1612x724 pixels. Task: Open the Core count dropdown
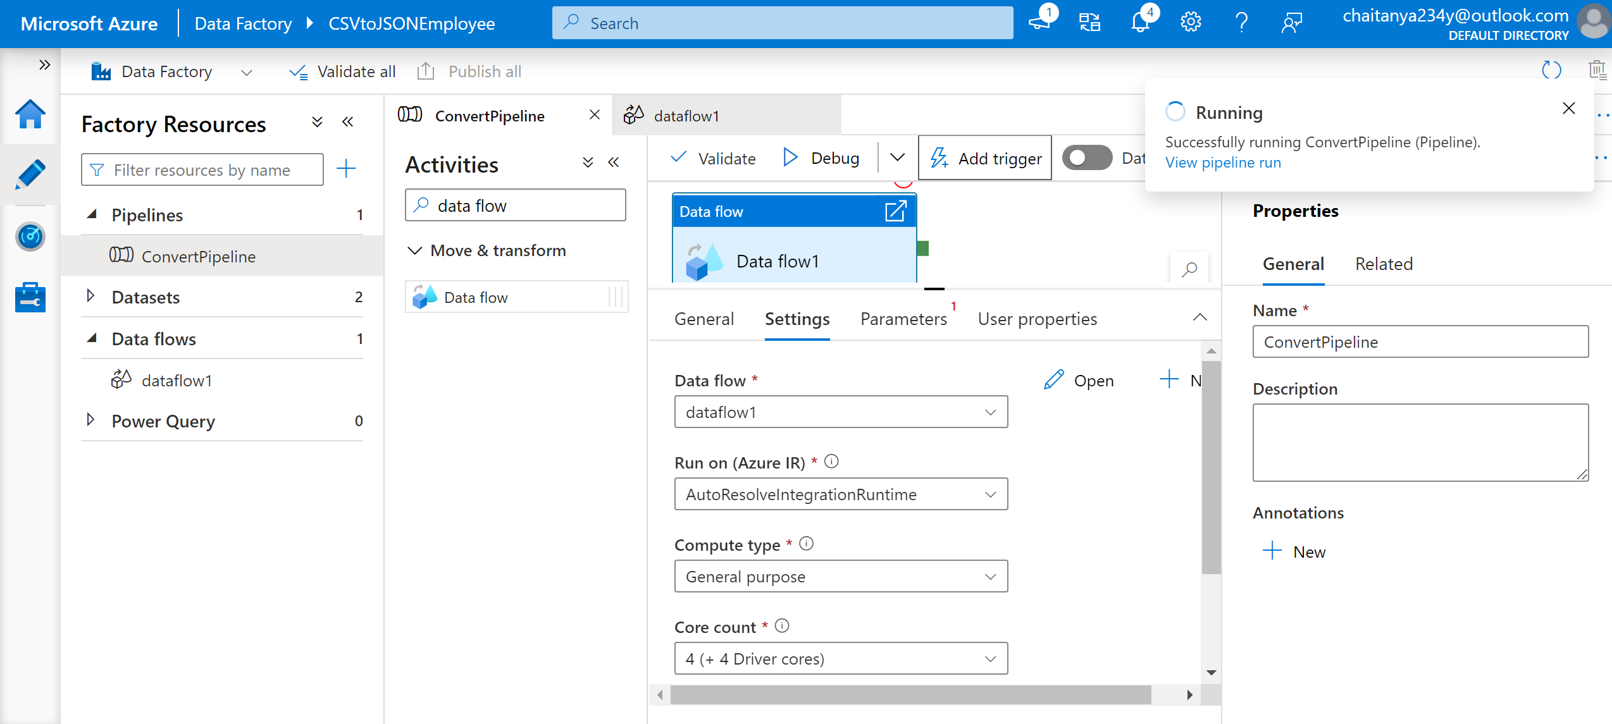[841, 659]
